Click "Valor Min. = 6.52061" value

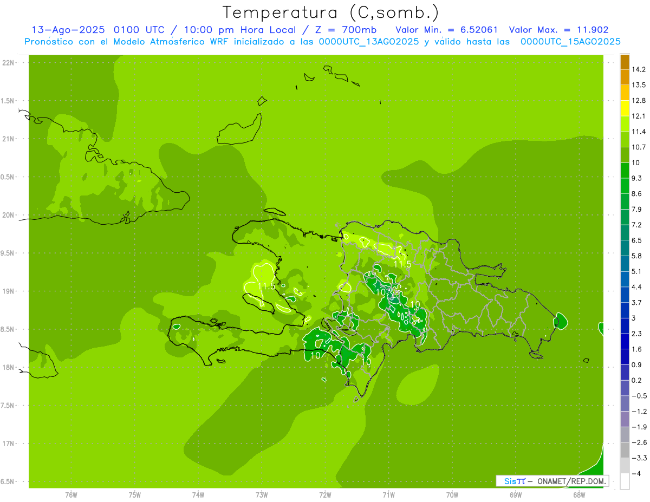pos(447,30)
